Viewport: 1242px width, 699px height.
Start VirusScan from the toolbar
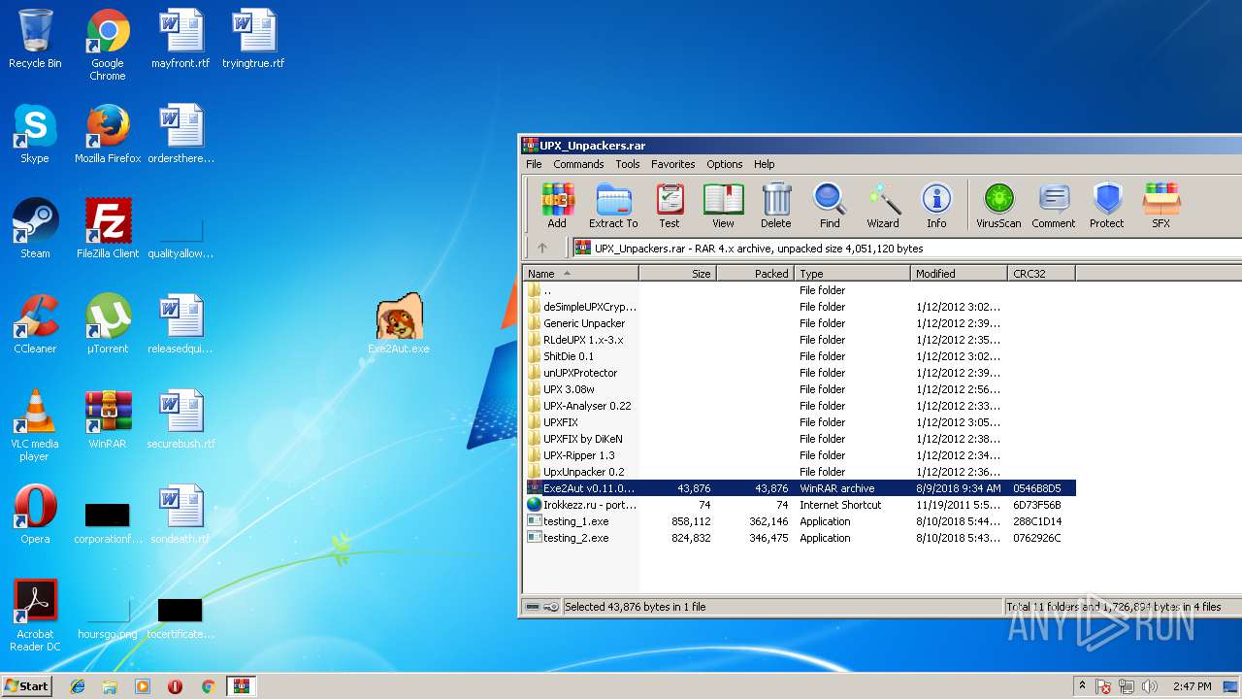(998, 206)
